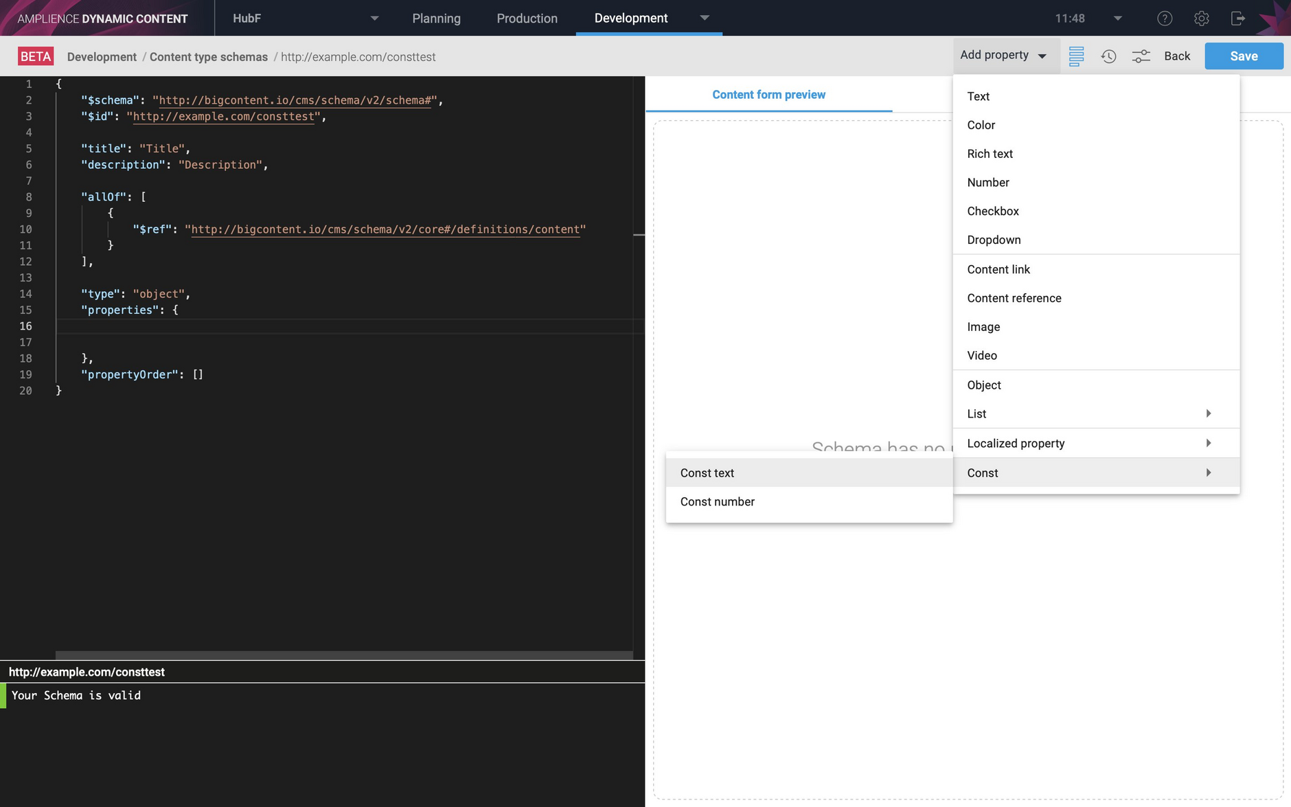The image size is (1291, 807).
Task: Open settings via the gear icon
Action: (1201, 19)
